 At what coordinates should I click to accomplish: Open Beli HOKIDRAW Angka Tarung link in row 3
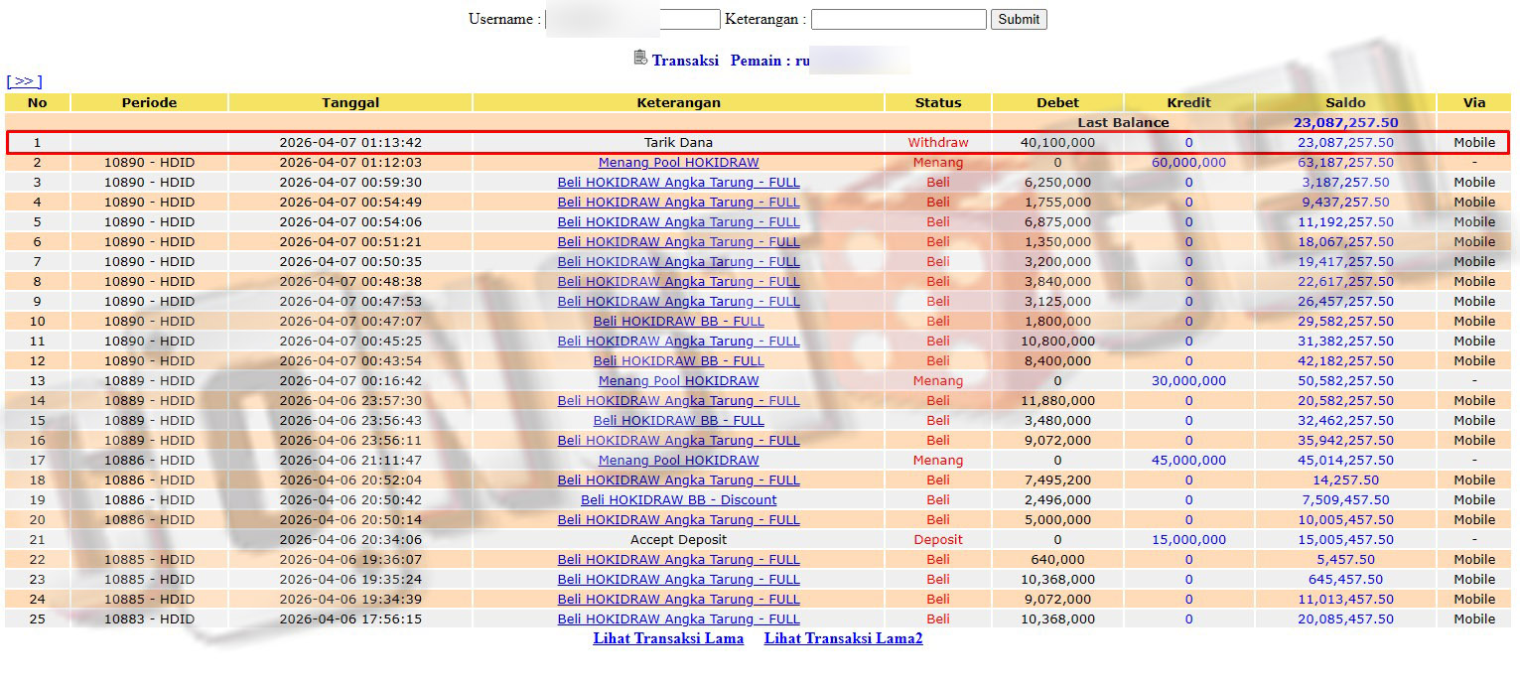click(x=678, y=182)
